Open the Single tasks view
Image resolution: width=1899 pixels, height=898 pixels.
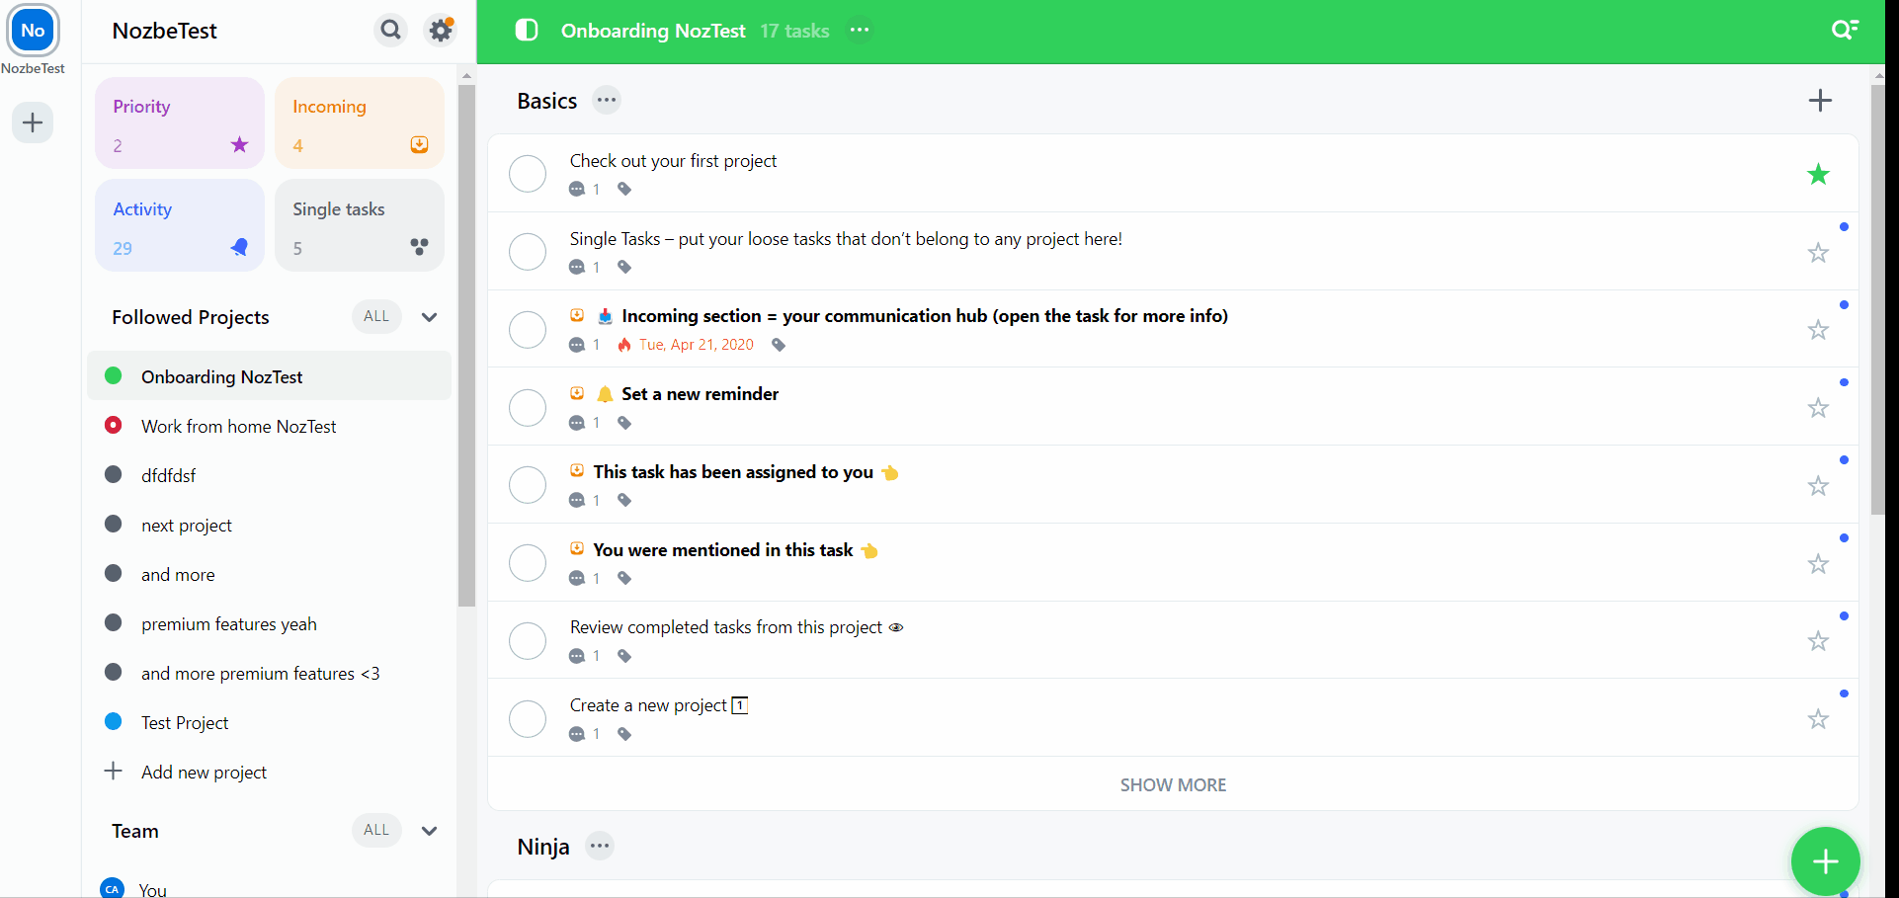coord(360,225)
